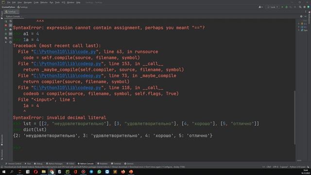Open the Tools menu
Image resolution: width=311 pixels, height=175 pixels.
pos(57,2)
